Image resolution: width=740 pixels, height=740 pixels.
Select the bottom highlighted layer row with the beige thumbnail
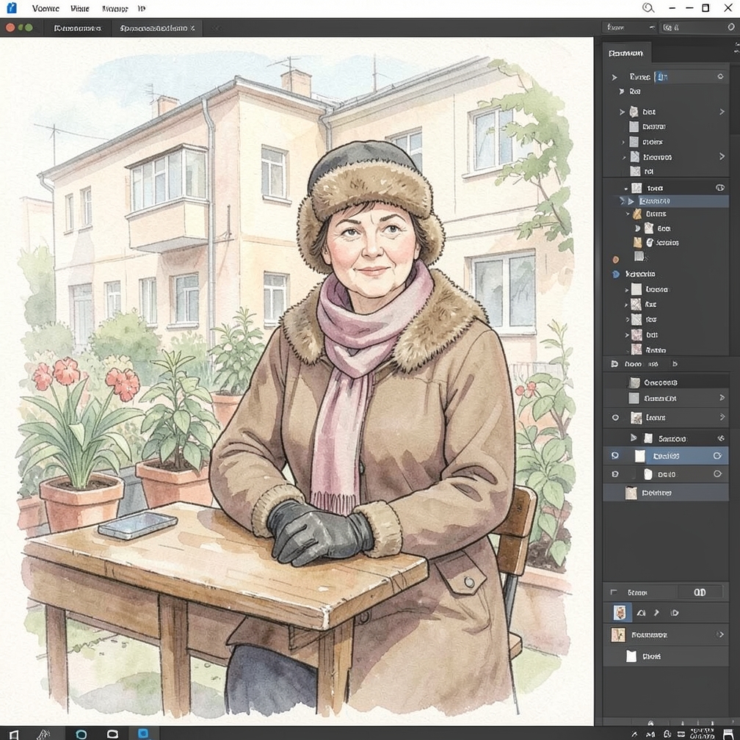(x=666, y=493)
